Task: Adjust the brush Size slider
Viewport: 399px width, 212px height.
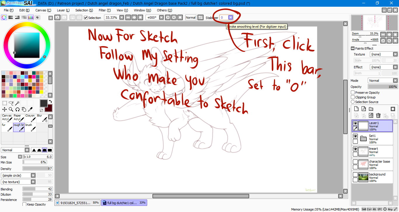Action: (38, 157)
